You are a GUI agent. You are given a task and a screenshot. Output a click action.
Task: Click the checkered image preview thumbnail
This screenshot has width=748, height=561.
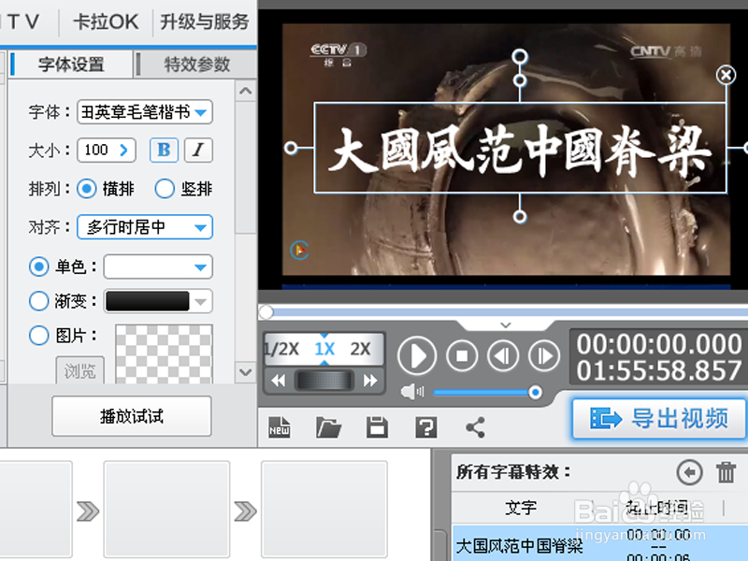coord(164,354)
